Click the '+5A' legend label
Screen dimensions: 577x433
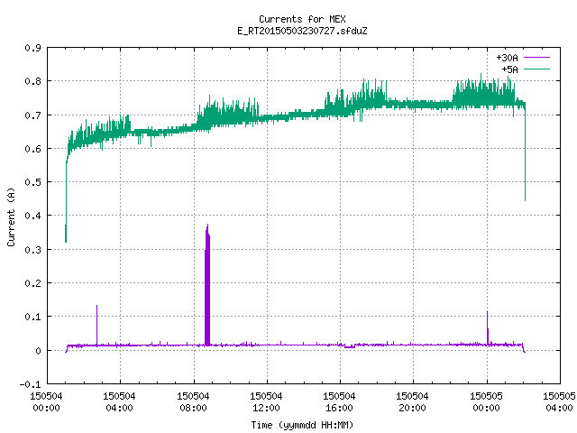[x=509, y=69]
